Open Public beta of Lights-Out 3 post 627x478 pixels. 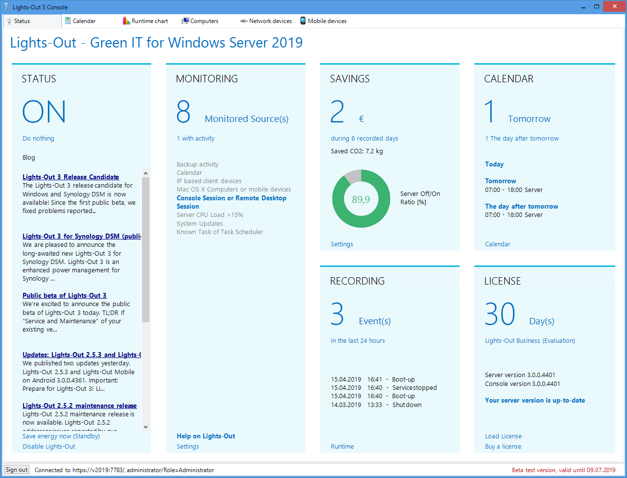click(x=65, y=295)
